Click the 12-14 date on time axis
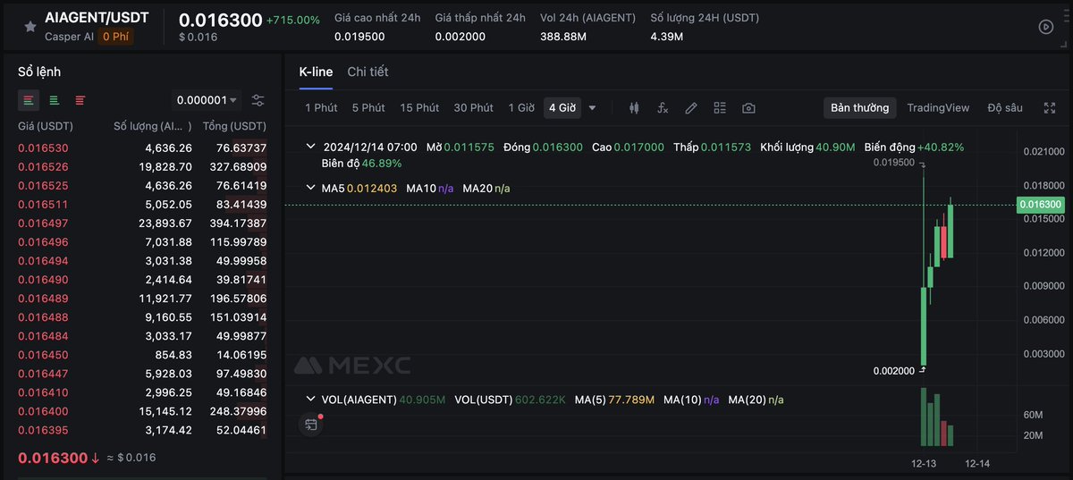This screenshot has width=1073, height=480. (976, 465)
